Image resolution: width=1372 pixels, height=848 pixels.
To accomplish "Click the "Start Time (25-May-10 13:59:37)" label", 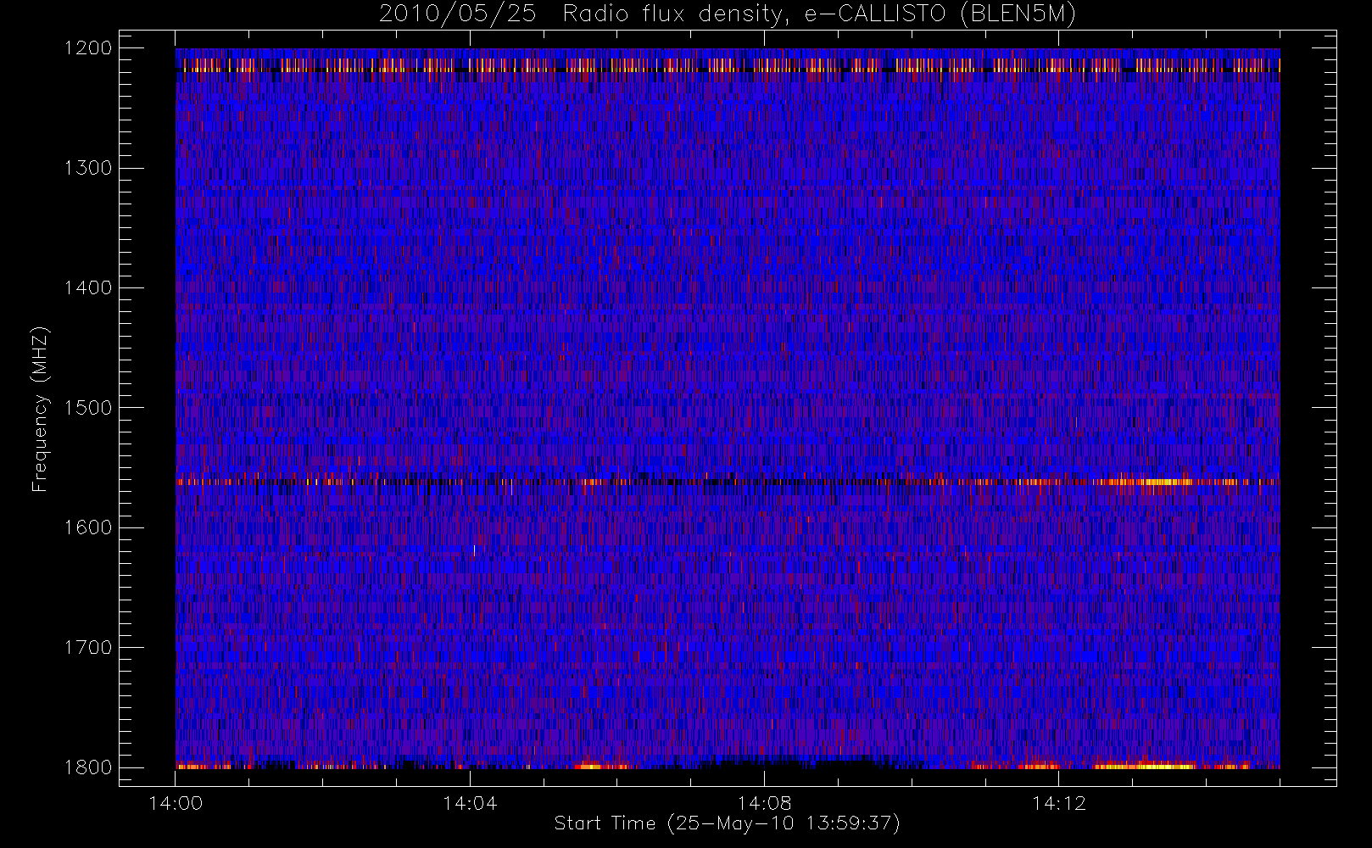I will pos(727,823).
